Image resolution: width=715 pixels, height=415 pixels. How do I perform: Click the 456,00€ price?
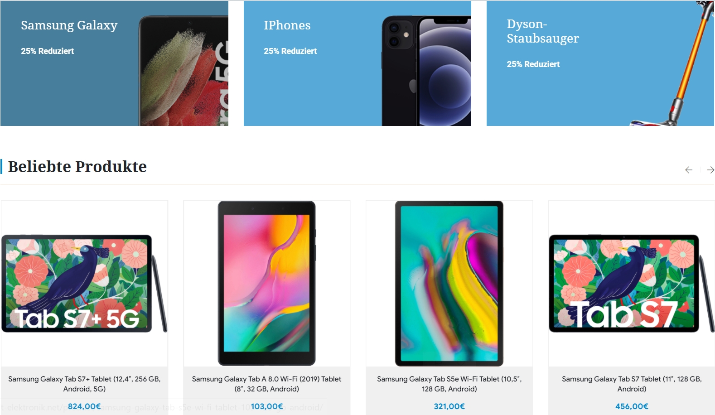[x=632, y=406]
